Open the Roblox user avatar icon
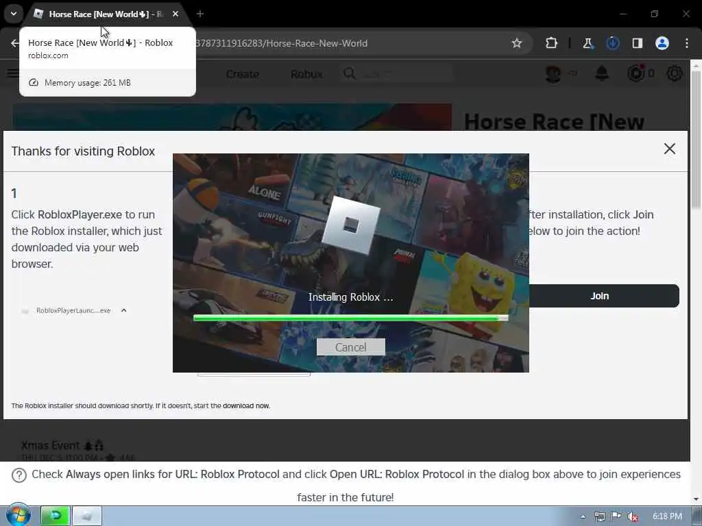 tap(553, 73)
